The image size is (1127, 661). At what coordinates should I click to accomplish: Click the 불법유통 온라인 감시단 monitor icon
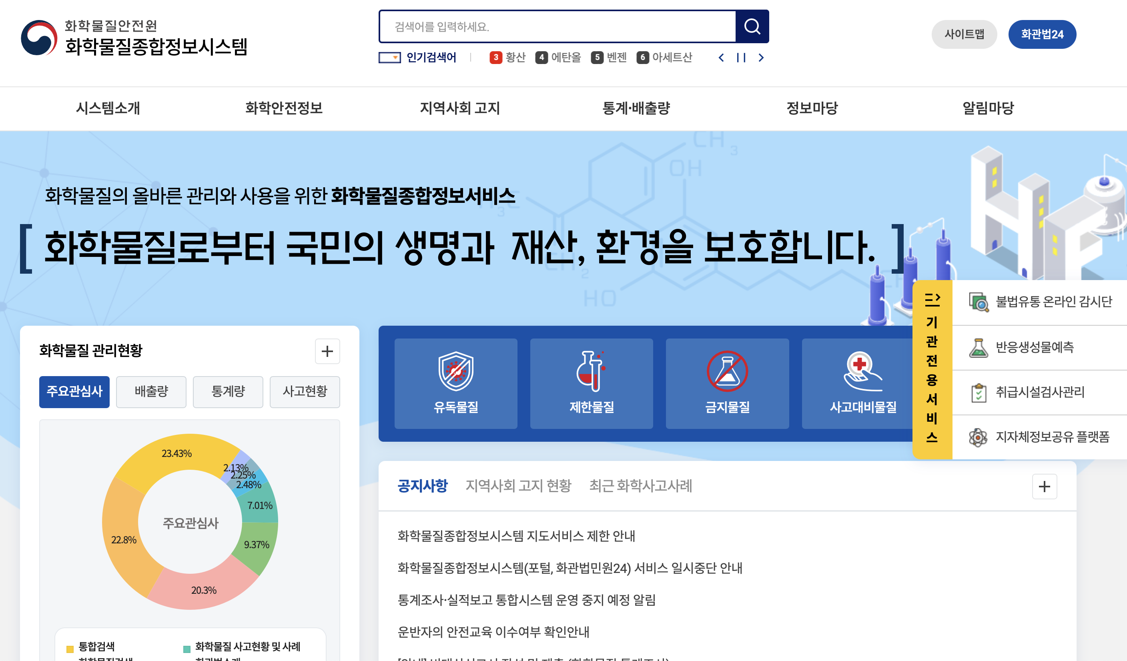(979, 302)
